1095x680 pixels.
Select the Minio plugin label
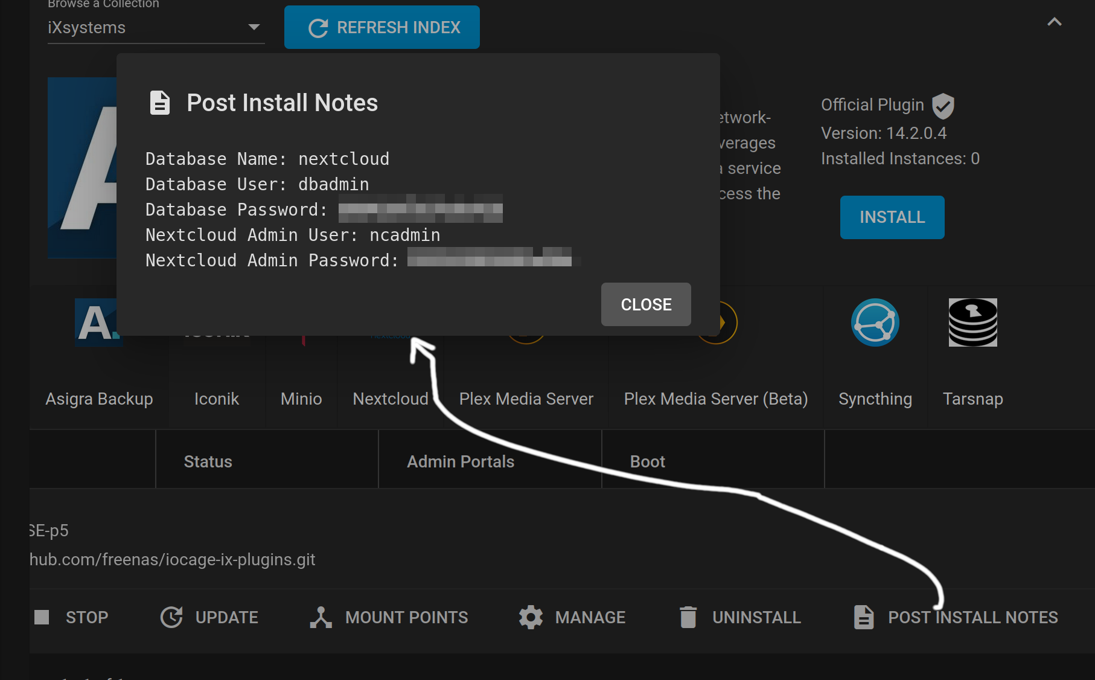tap(301, 399)
